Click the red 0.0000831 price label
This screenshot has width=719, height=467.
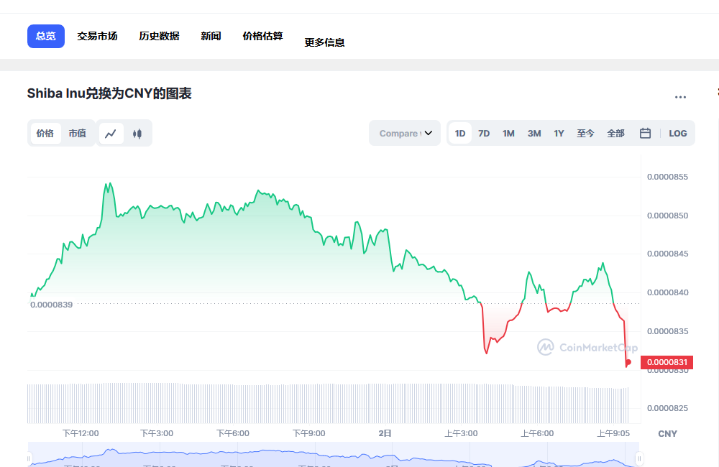(666, 362)
